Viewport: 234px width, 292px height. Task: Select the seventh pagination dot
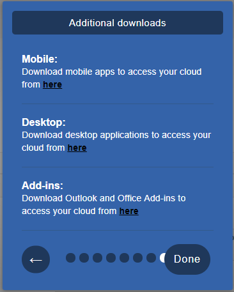[x=151, y=257]
